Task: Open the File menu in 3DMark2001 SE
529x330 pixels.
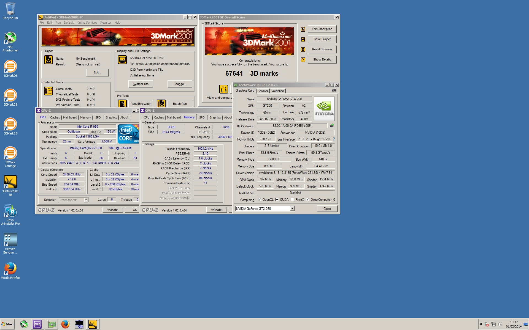Action: [x=42, y=23]
